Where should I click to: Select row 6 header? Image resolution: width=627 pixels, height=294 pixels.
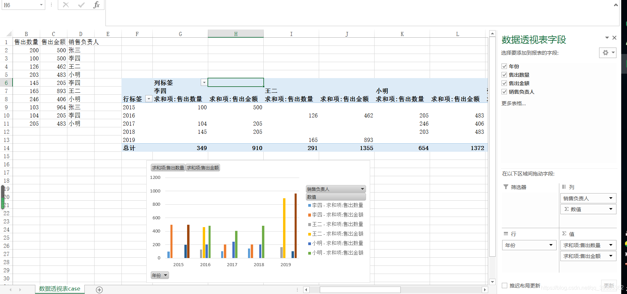(6, 82)
